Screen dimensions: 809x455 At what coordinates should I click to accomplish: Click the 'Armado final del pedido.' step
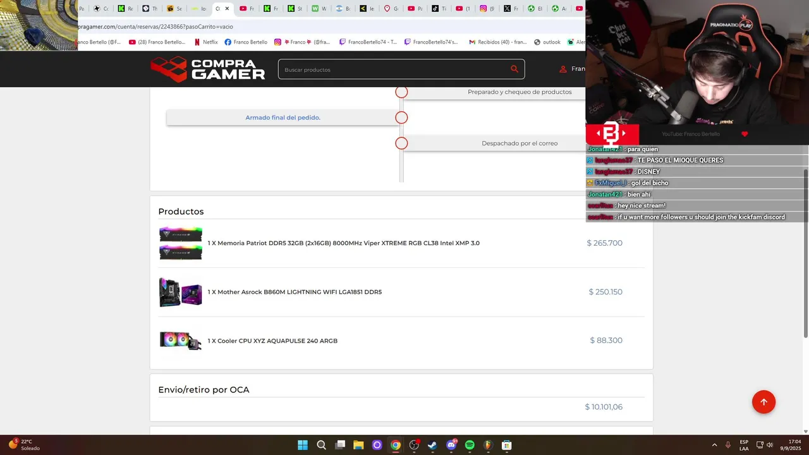(283, 118)
